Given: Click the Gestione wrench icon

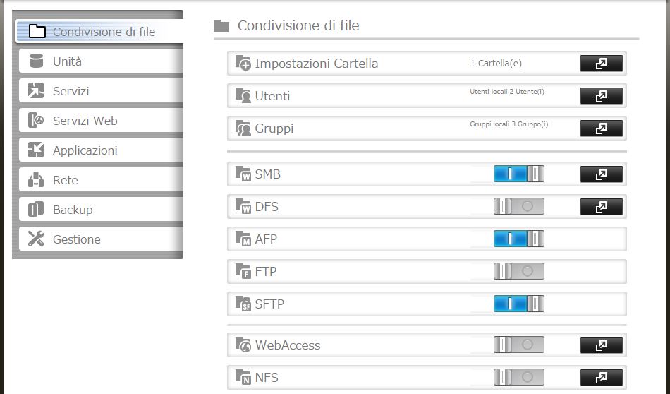Looking at the screenshot, I should [36, 239].
